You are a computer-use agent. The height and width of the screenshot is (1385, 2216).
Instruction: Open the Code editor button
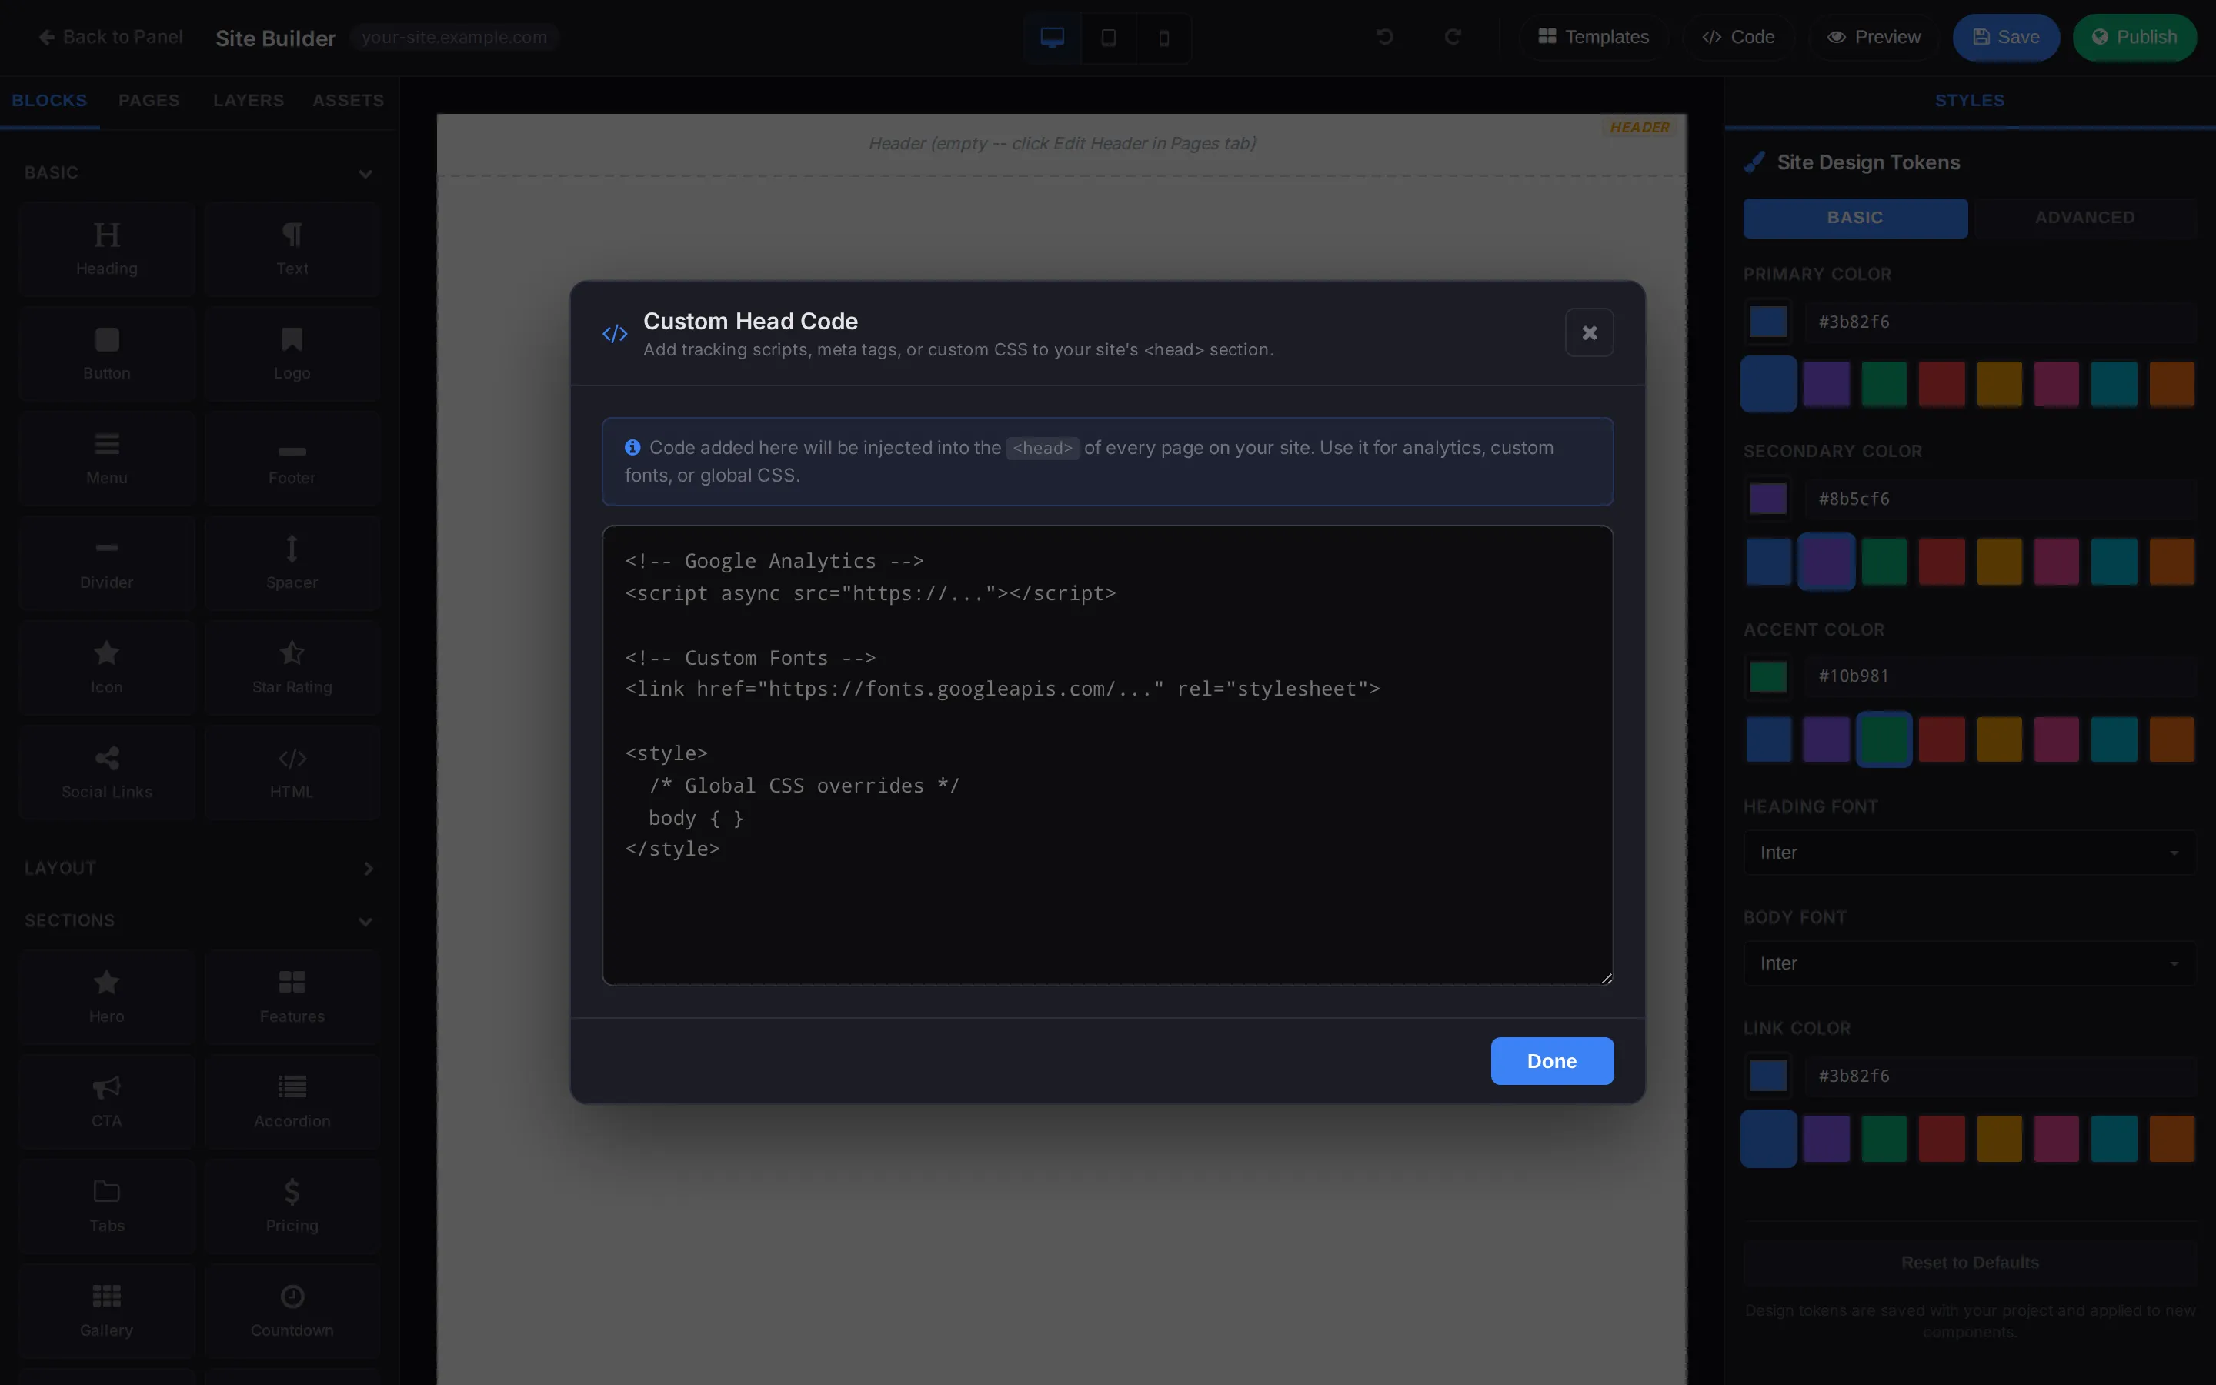click(1738, 38)
